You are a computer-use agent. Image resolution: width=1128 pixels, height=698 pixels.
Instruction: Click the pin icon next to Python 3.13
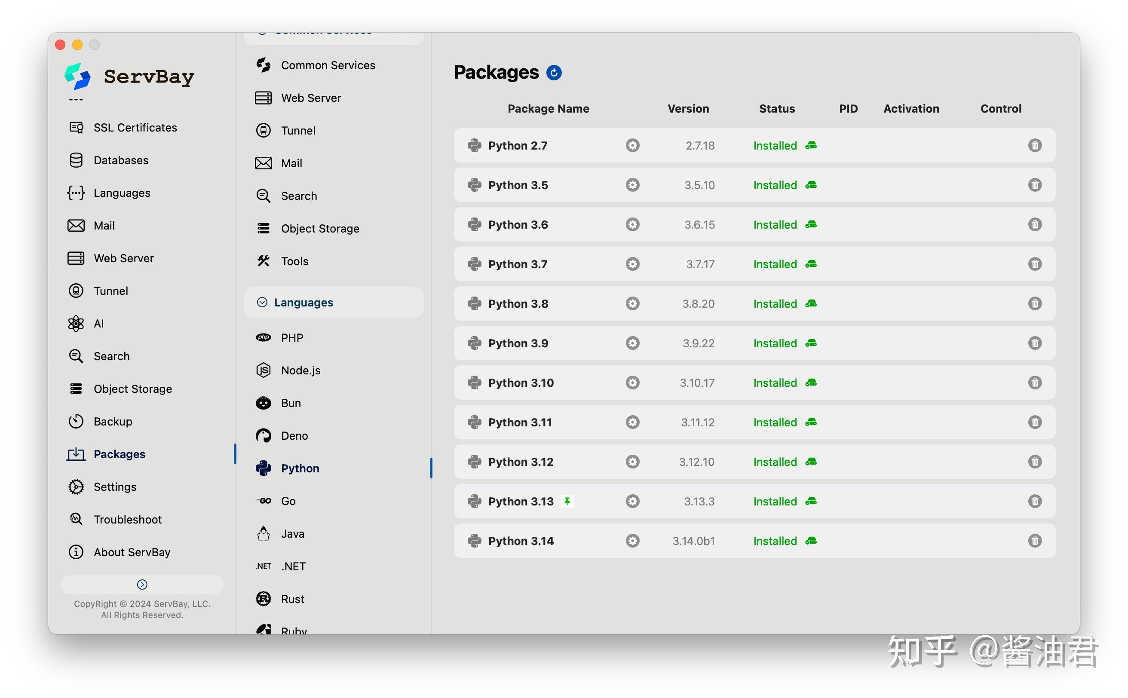point(567,501)
